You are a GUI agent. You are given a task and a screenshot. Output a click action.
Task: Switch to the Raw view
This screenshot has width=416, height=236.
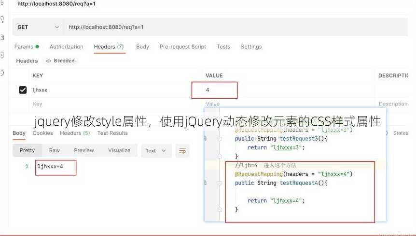pos(55,150)
